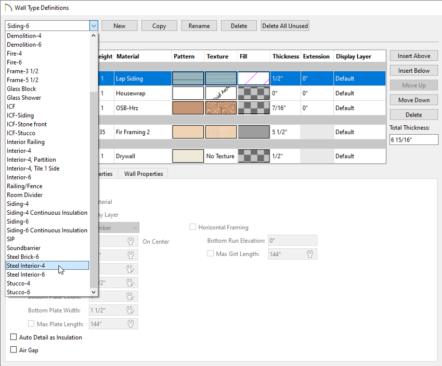
Task: Choose Stucco-6 wall type
Action: (x=47, y=292)
